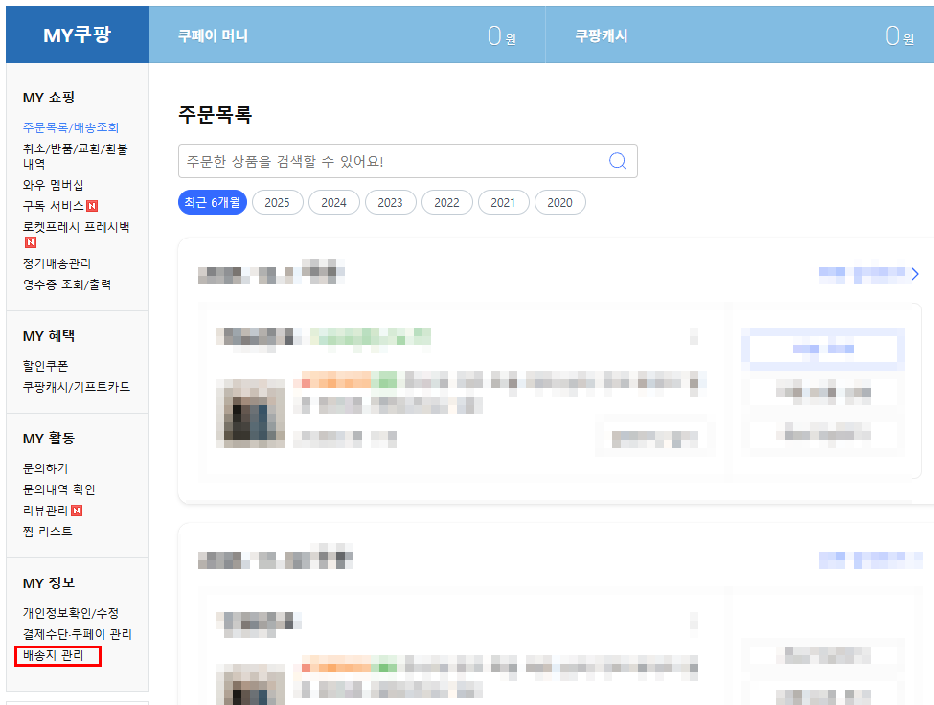This screenshot has height=705, width=934.
Task: Click the first order's product thumbnail
Action: click(x=250, y=413)
